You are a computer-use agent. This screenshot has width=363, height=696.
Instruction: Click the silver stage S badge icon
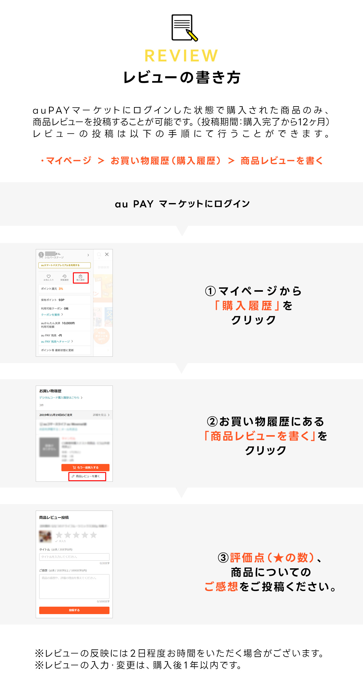click(x=41, y=255)
